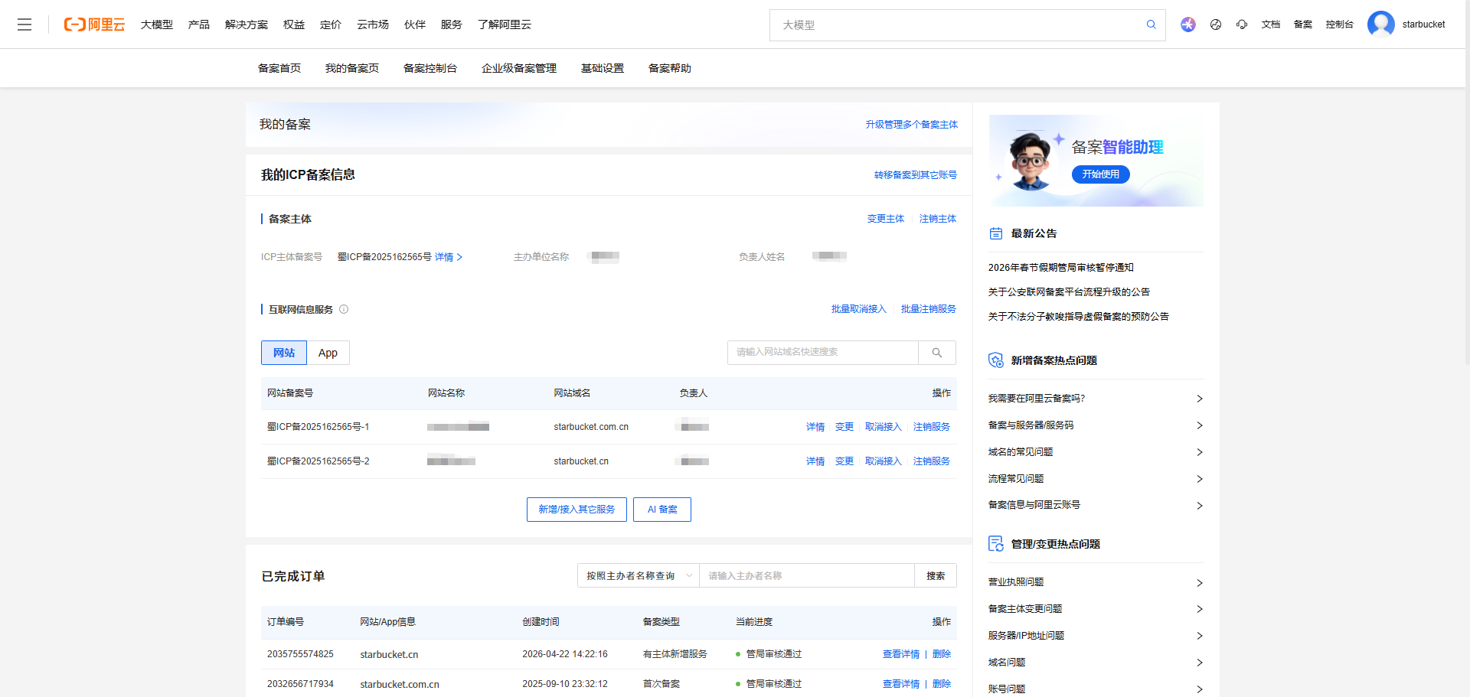
Task: Click arrow icon next to 详情 link
Action: [x=459, y=257]
